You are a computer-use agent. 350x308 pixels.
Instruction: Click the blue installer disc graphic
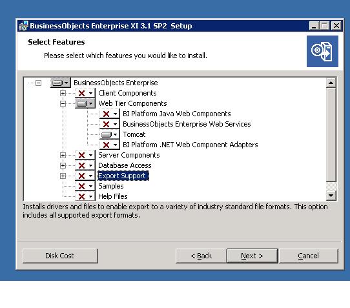pos(322,52)
